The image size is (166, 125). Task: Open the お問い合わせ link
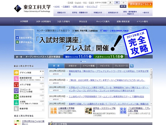pos(78,7)
